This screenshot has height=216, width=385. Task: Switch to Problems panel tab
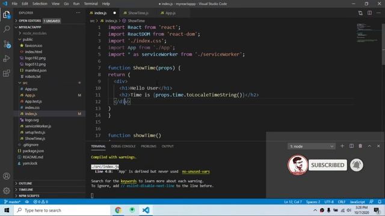[x=149, y=146]
